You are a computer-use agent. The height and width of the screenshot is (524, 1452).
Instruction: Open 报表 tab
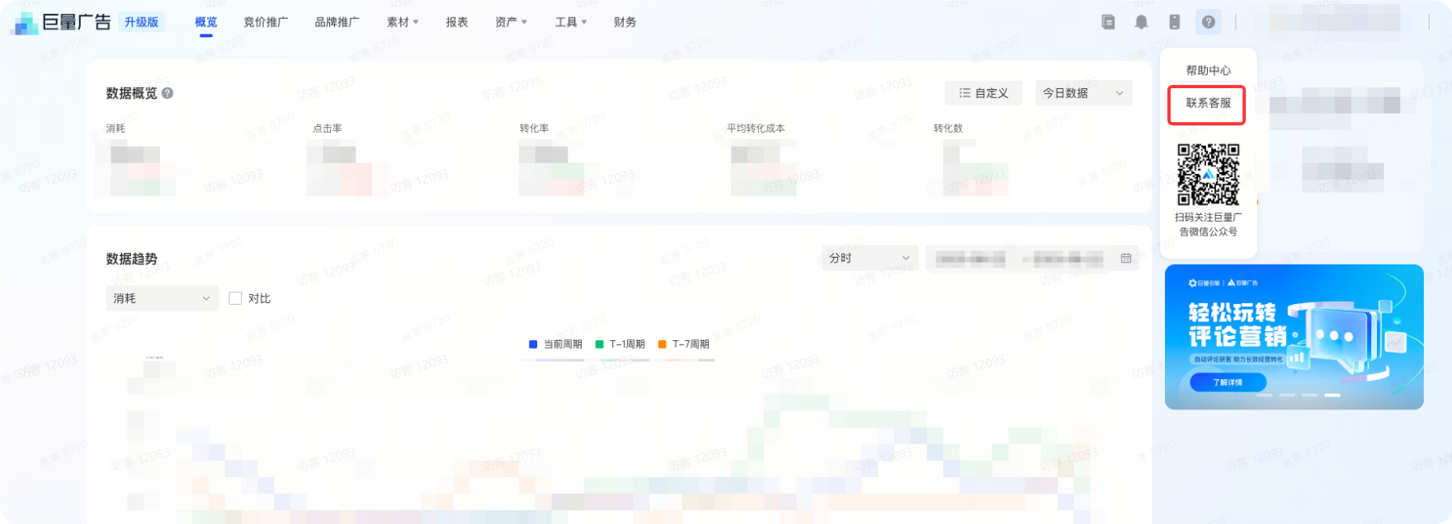457,22
